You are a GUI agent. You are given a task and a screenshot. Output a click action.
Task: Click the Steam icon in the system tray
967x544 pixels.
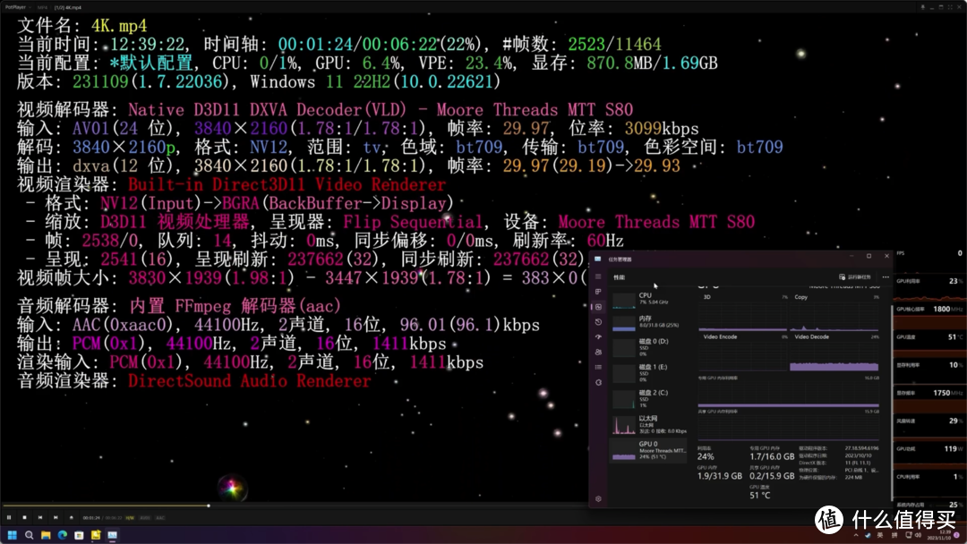click(x=869, y=536)
